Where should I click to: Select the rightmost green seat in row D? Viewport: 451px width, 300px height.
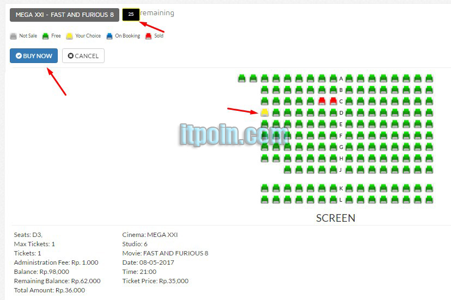coord(429,112)
